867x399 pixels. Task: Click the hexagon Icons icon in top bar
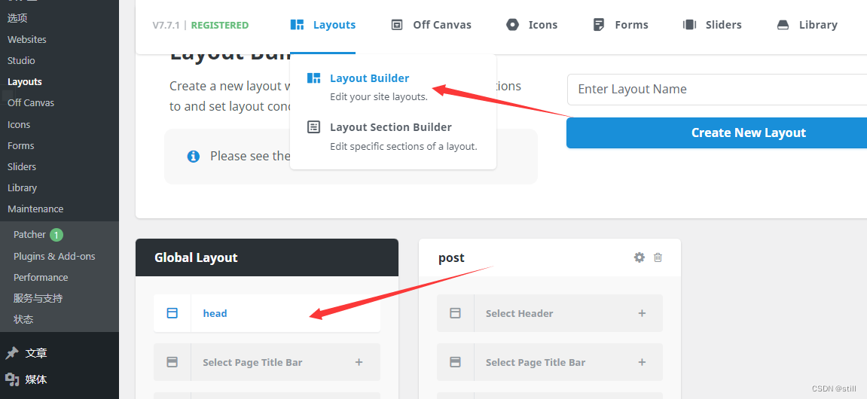click(512, 25)
